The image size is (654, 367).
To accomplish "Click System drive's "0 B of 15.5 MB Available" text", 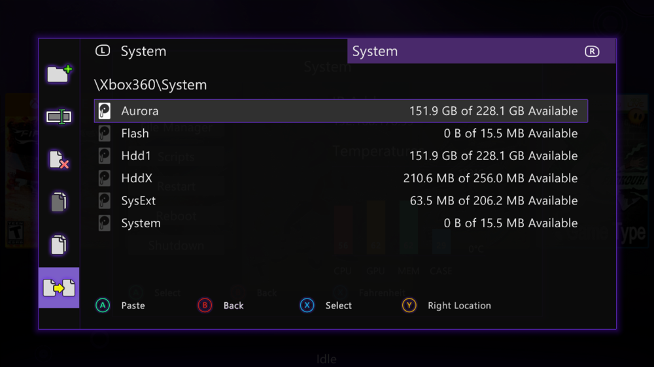I will click(x=511, y=223).
